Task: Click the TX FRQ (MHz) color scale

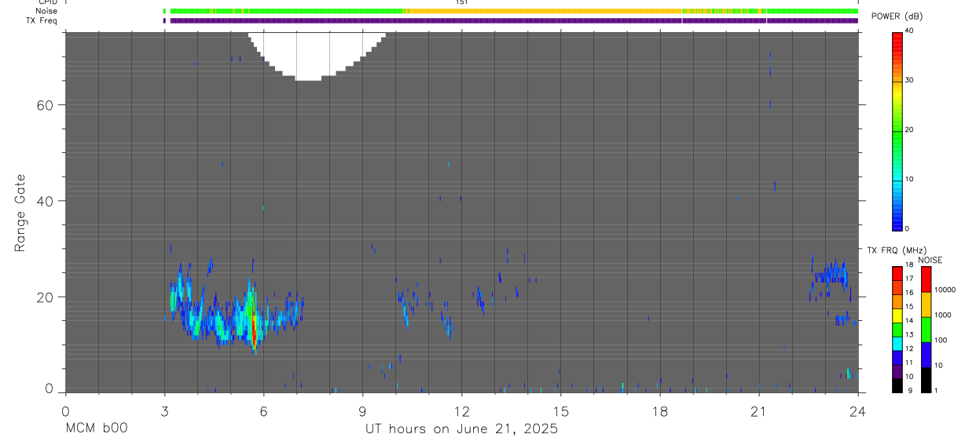Action: [x=897, y=328]
